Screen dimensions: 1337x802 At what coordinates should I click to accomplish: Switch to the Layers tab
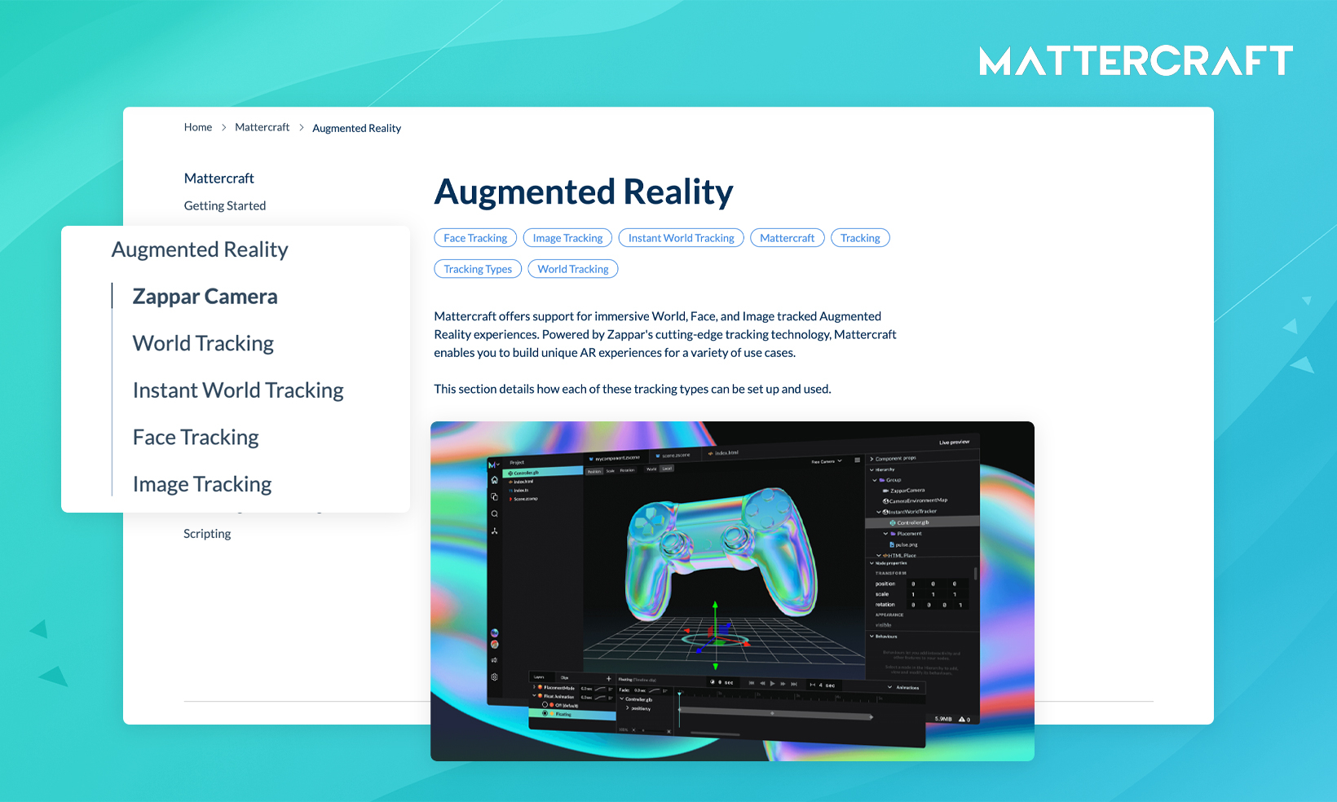[539, 676]
